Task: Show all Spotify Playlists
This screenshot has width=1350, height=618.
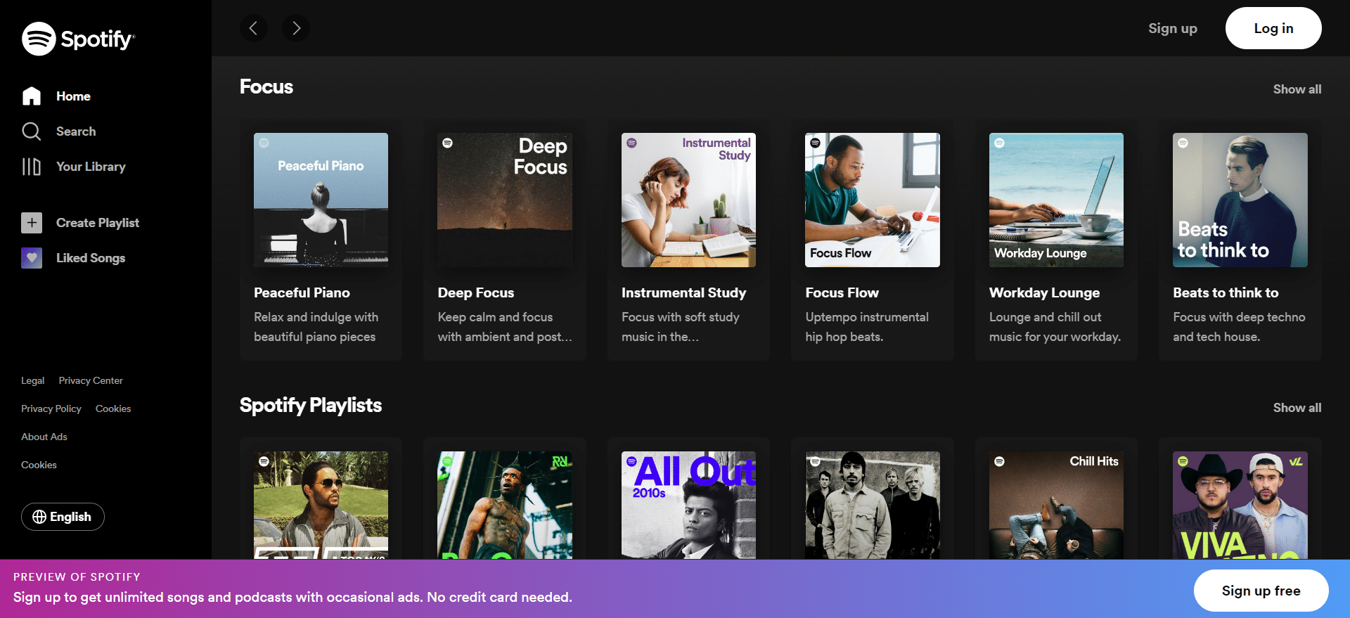Action: pyautogui.click(x=1297, y=408)
